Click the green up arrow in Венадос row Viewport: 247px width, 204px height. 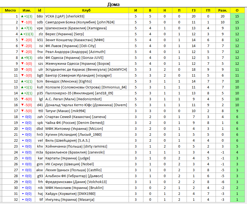click(22, 81)
